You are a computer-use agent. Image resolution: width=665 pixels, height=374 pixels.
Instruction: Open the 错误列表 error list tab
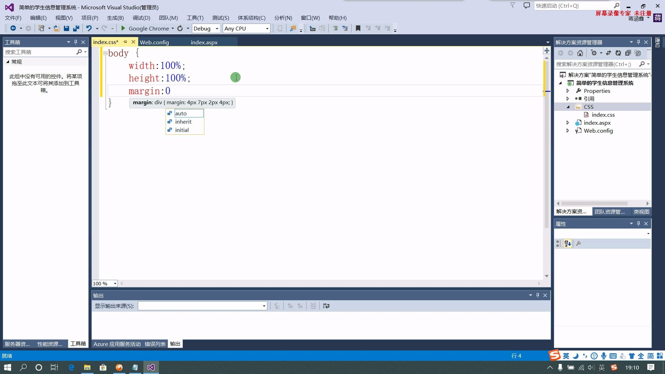click(x=155, y=344)
